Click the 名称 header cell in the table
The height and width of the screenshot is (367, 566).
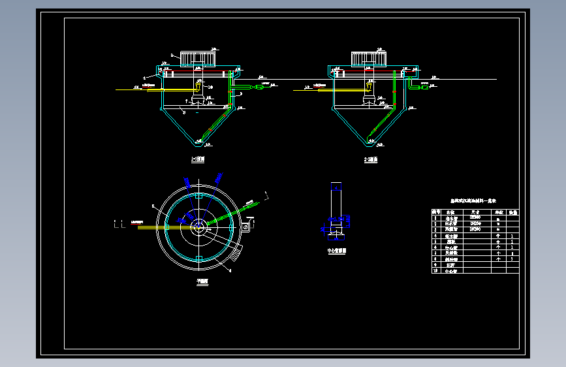450,212
